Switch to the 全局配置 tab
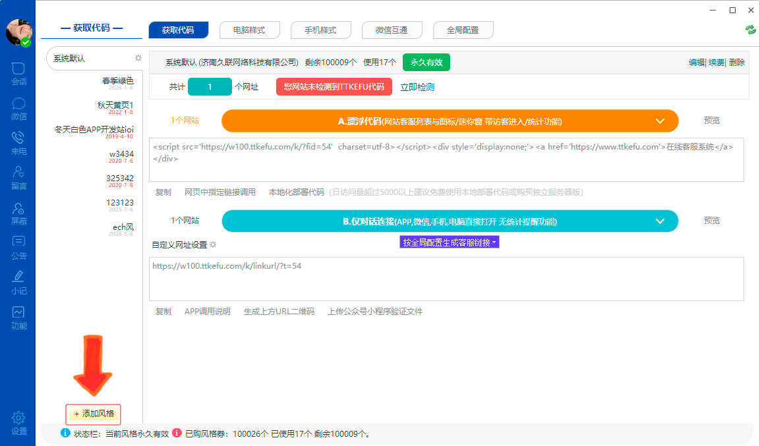This screenshot has height=446, width=760. tap(463, 30)
